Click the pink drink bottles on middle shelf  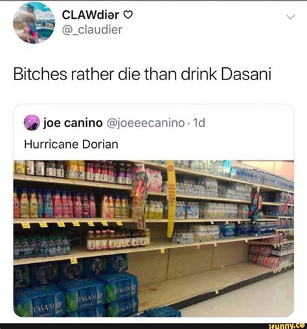[73, 205]
